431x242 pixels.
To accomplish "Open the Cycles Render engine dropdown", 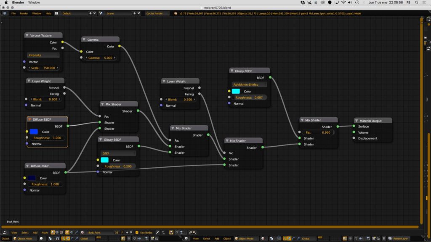I will 157,13.
